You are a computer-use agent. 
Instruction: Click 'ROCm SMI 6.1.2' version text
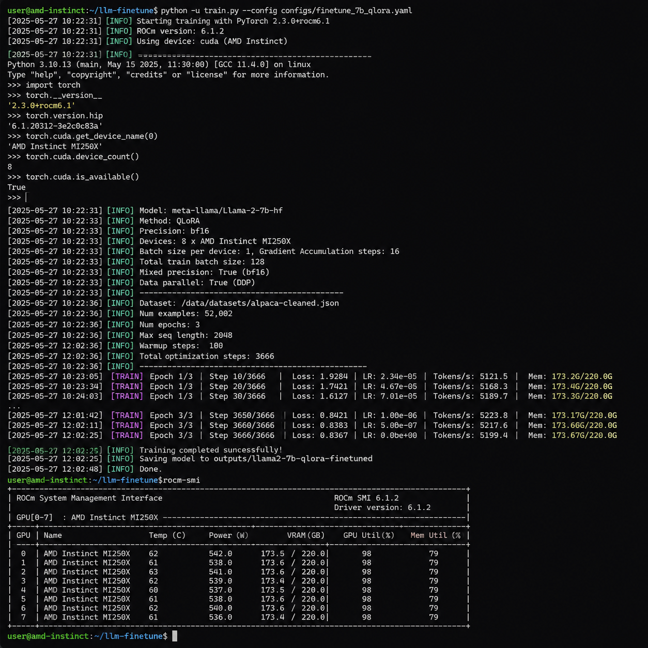[x=366, y=498]
